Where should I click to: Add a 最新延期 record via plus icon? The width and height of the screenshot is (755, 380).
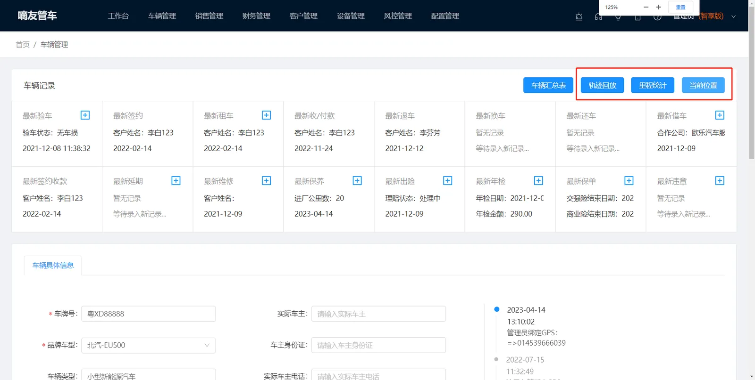pos(176,181)
